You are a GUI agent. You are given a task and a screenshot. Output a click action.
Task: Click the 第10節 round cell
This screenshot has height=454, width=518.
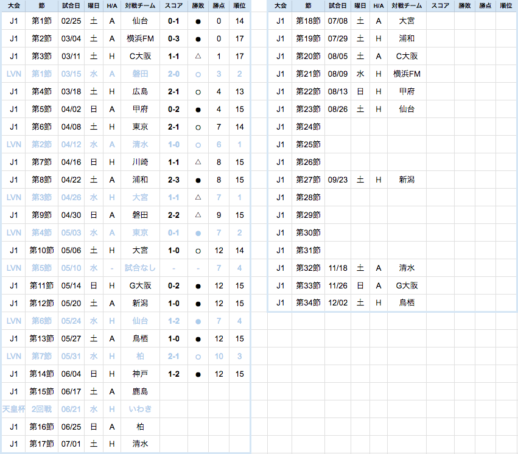click(41, 251)
